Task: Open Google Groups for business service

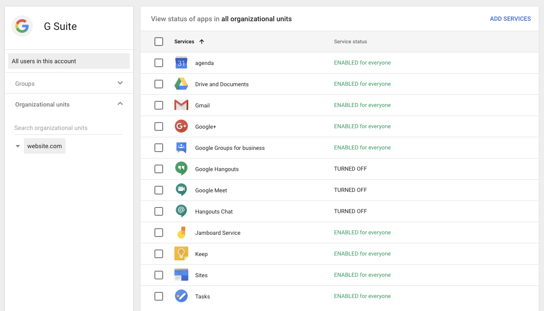Action: click(230, 148)
